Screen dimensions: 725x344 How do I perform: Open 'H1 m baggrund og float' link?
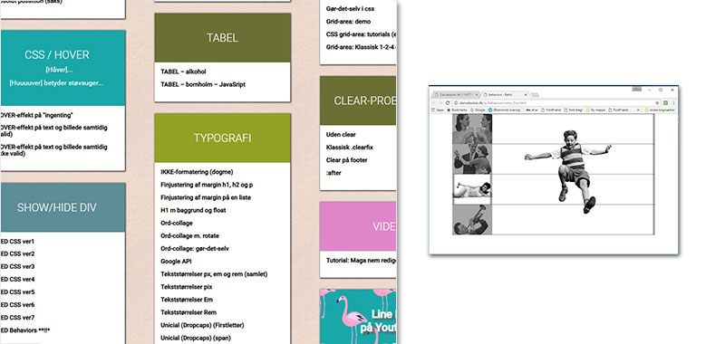click(x=193, y=210)
